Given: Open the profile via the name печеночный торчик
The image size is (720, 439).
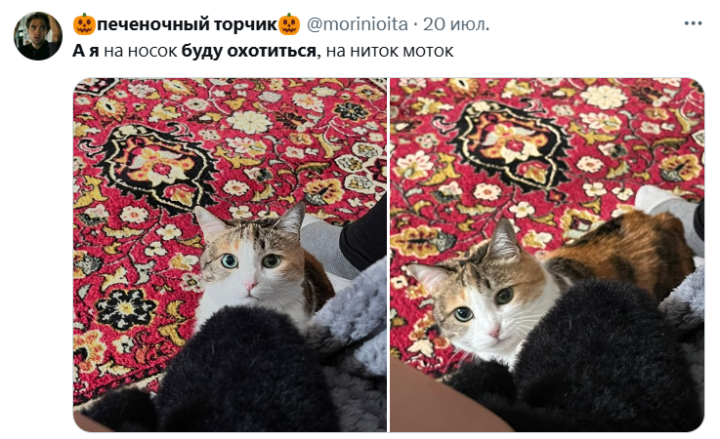Looking at the screenshot, I should (x=187, y=24).
